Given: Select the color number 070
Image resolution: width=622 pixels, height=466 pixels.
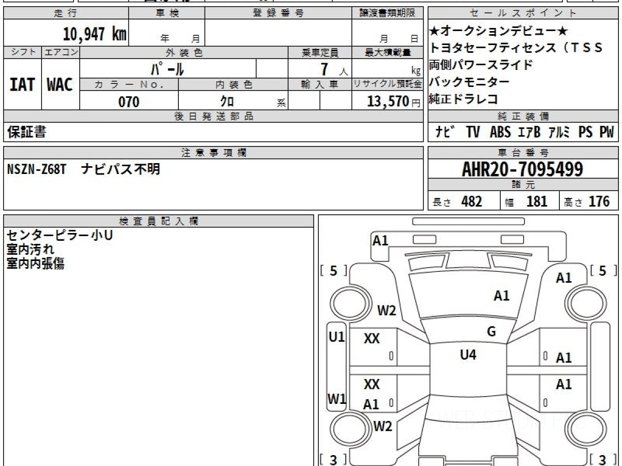Looking at the screenshot, I should pos(129,102).
